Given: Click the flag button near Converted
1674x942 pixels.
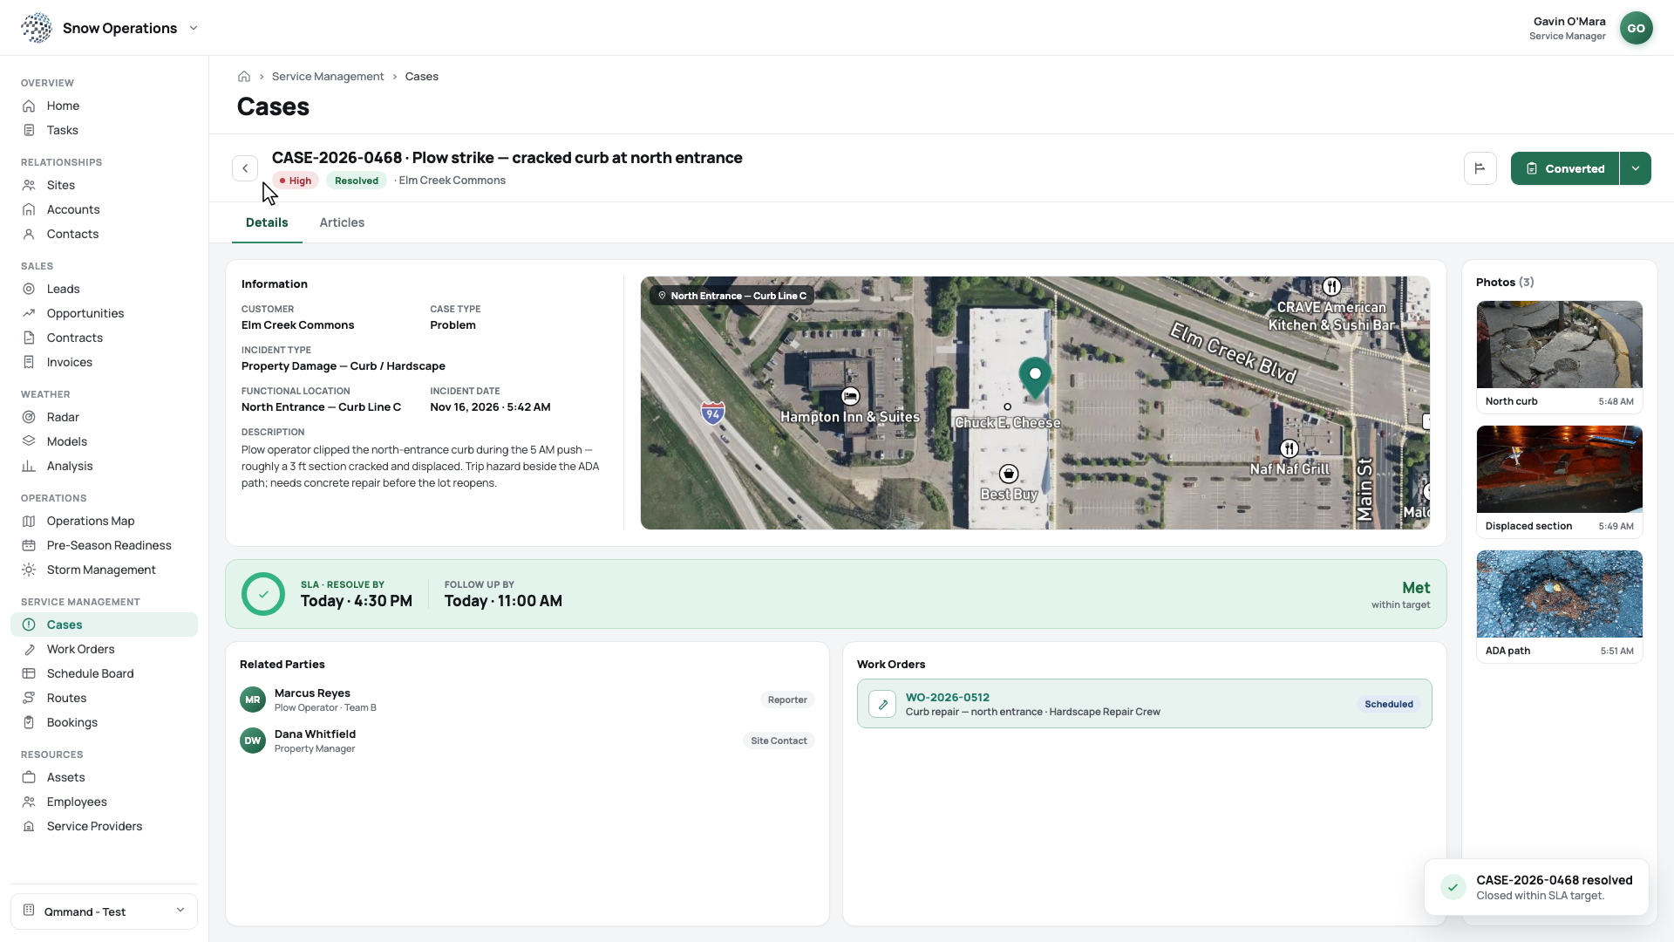Looking at the screenshot, I should pos(1480,168).
